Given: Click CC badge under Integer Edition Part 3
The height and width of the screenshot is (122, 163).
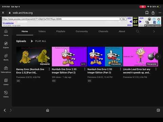Looking at the screenshot, I should coord(89,81).
